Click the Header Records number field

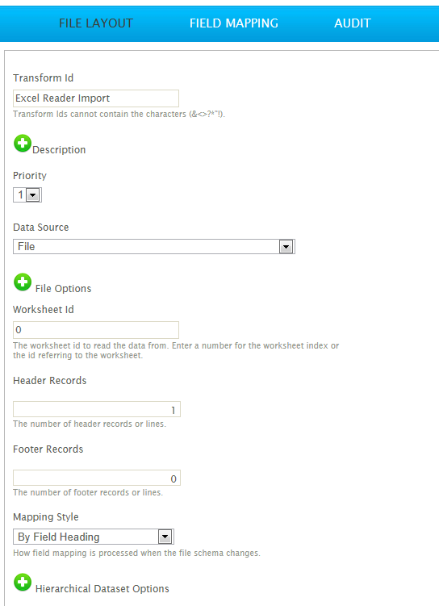[x=97, y=409]
